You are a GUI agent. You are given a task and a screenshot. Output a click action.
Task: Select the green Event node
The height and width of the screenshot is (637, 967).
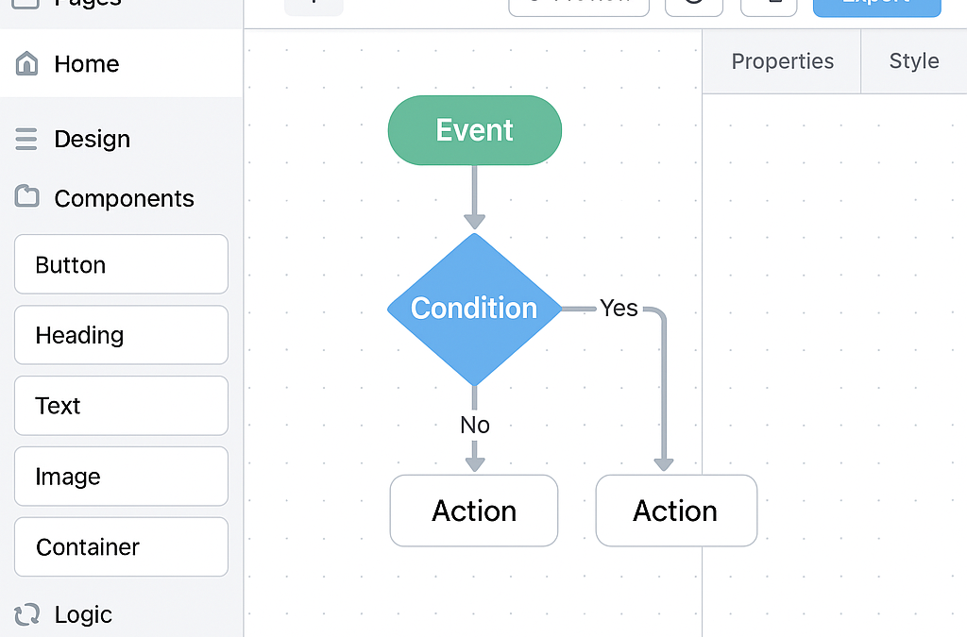click(x=474, y=130)
